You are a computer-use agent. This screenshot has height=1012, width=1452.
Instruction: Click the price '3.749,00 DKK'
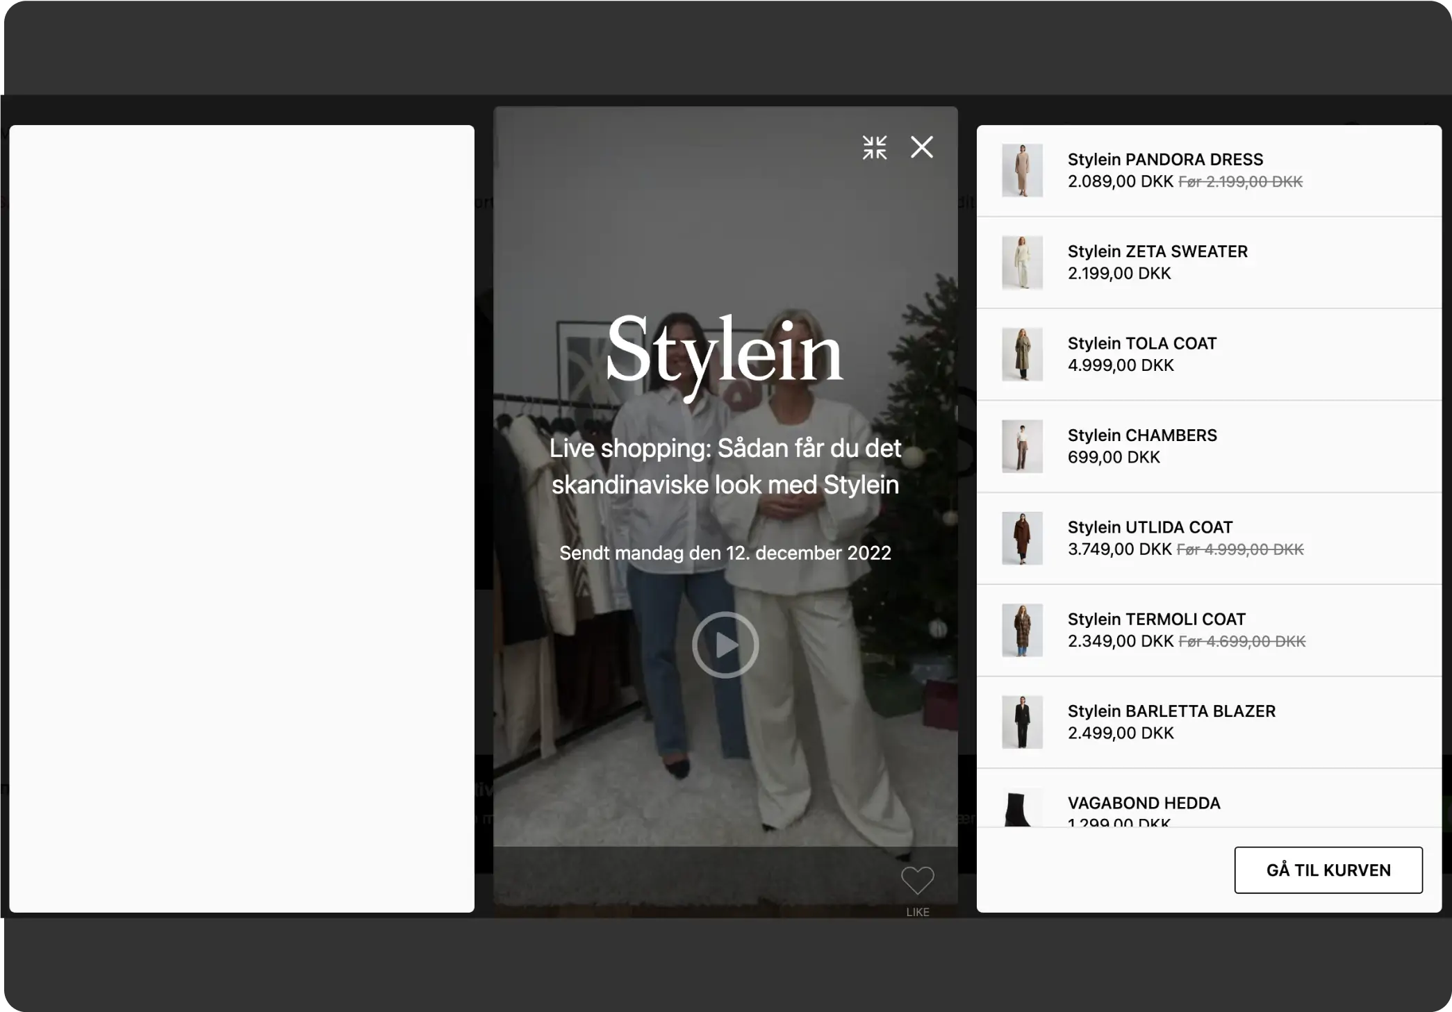coord(1119,549)
